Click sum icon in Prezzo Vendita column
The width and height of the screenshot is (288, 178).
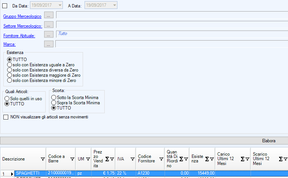[x=107, y=159]
